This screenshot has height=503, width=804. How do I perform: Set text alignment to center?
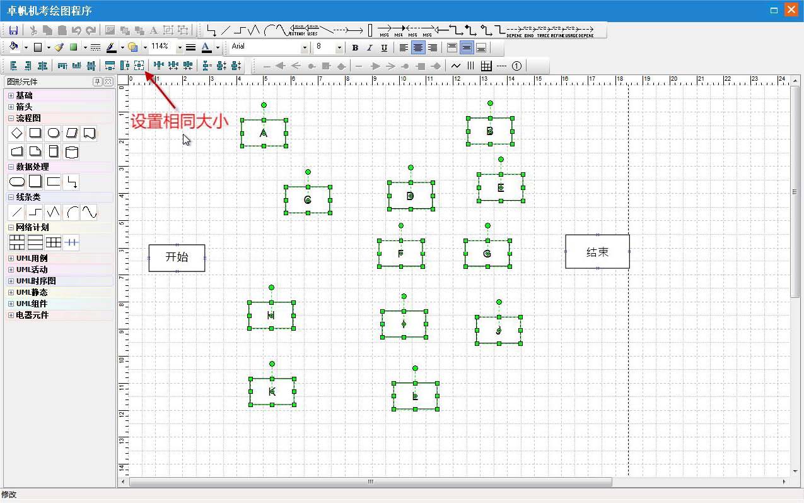pyautogui.click(x=418, y=47)
